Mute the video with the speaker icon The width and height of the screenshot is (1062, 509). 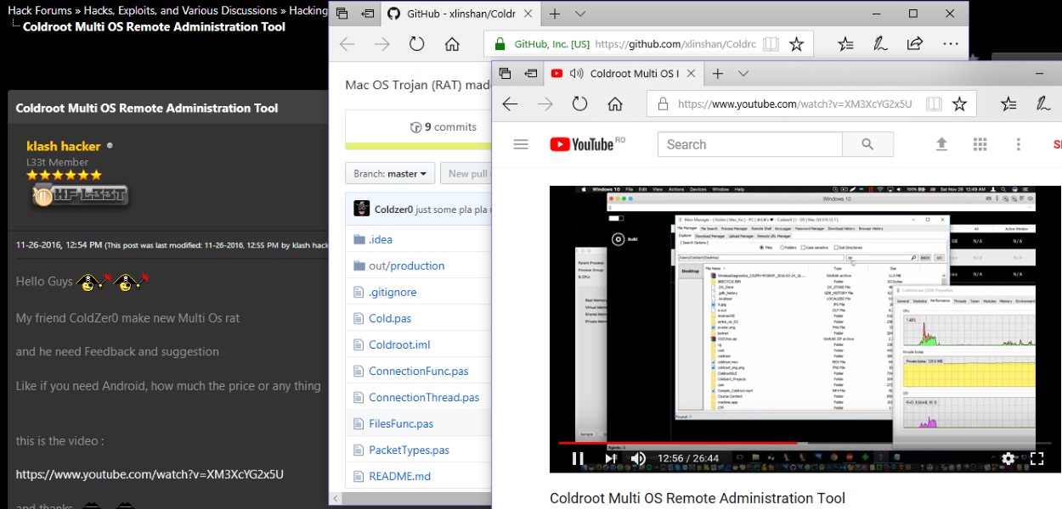[x=638, y=459]
